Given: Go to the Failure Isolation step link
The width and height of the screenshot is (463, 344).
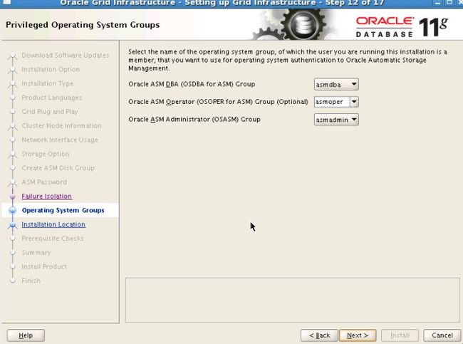Looking at the screenshot, I should pos(46,197).
